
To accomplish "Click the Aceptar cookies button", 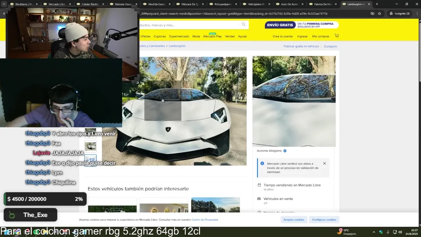I will 294,220.
